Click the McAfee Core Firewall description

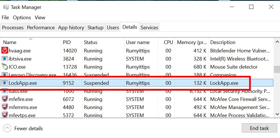(x=240, y=99)
